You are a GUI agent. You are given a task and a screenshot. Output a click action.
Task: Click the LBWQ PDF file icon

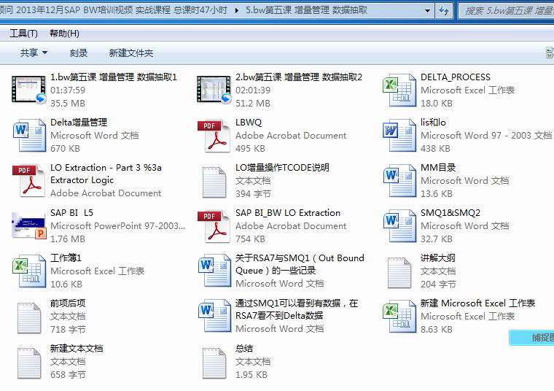(x=214, y=135)
